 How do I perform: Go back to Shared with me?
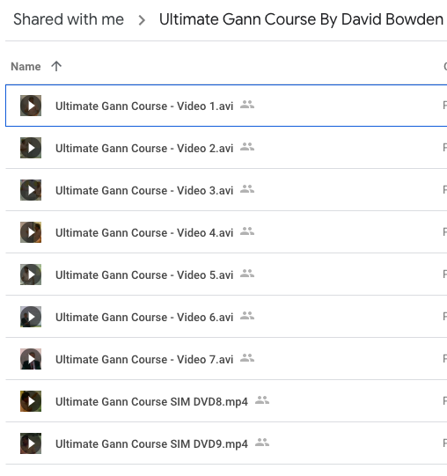(69, 19)
